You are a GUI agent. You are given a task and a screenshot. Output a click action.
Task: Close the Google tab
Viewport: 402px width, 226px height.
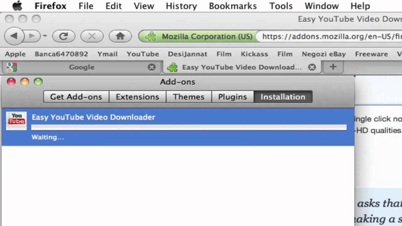[152, 67]
